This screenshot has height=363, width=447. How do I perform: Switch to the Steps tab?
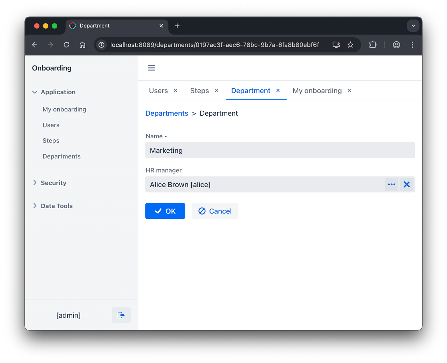[199, 90]
